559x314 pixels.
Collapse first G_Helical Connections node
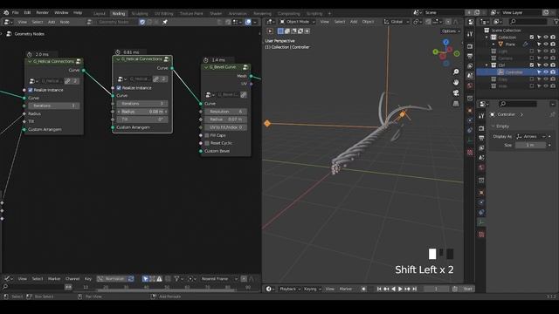[x=30, y=62]
